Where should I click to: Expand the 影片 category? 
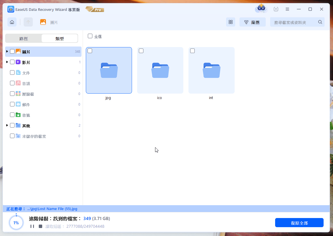(7, 62)
